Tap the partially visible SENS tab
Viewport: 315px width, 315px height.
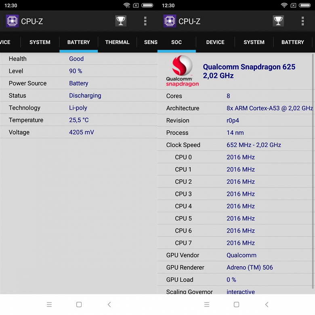pos(151,42)
